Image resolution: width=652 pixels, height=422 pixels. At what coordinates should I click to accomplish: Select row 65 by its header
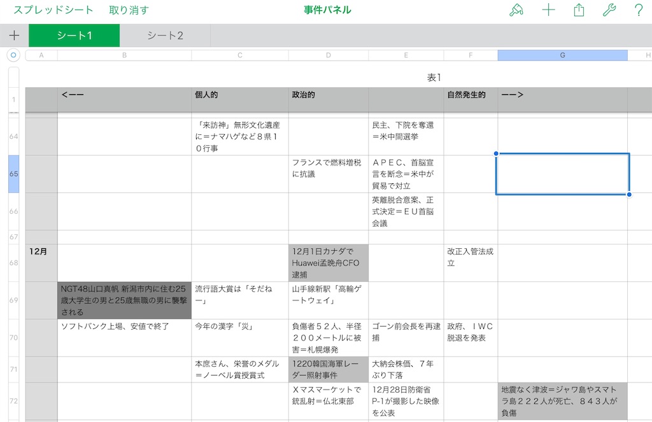point(13,173)
